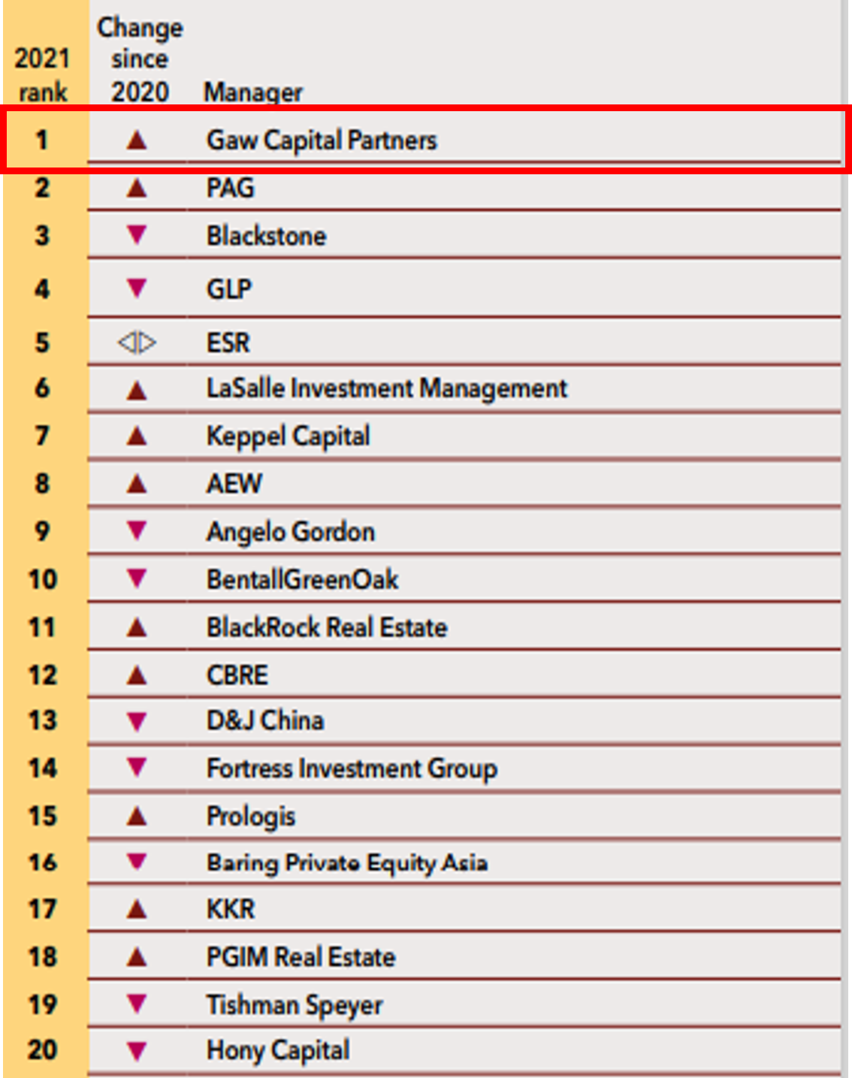Click the BlackRock Real Estate entry
This screenshot has height=1078, width=852.
(x=327, y=627)
